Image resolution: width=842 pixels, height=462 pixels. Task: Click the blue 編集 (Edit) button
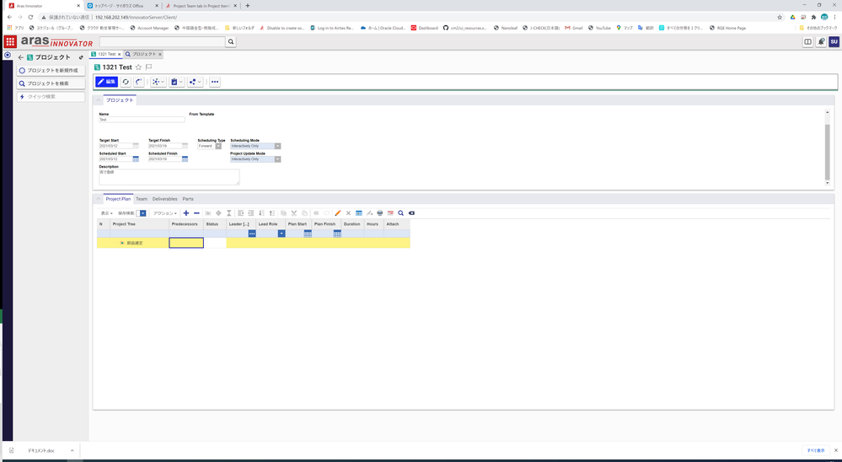coord(106,82)
